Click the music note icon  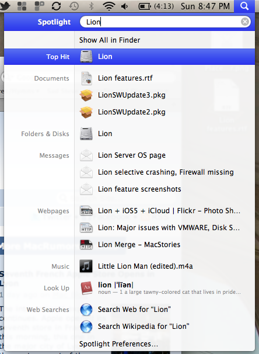pos(86,266)
